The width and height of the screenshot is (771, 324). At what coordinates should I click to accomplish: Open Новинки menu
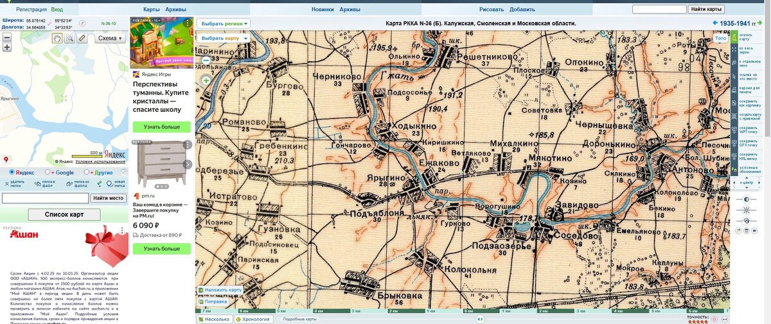(323, 10)
